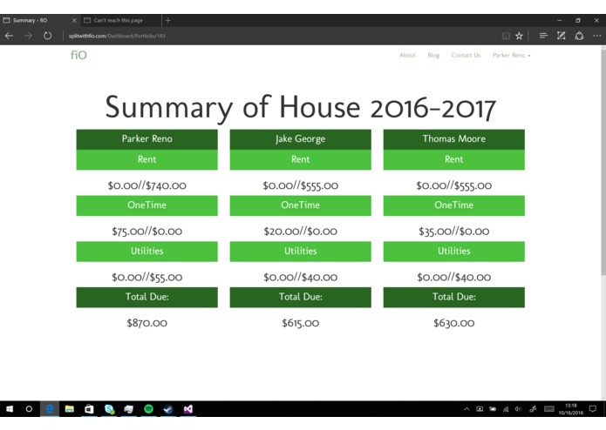Open volume control speaker icon
The height and width of the screenshot is (430, 606).
coord(518,409)
